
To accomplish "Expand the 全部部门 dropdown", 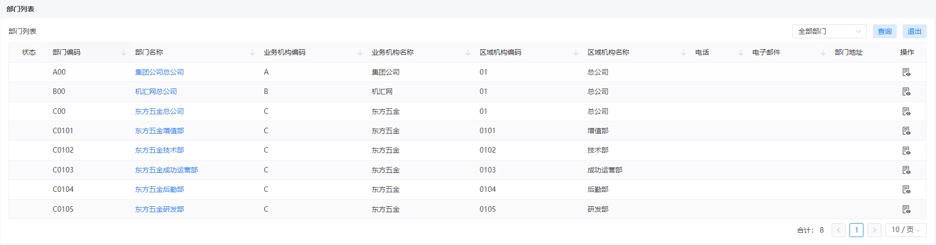I will pos(829,31).
